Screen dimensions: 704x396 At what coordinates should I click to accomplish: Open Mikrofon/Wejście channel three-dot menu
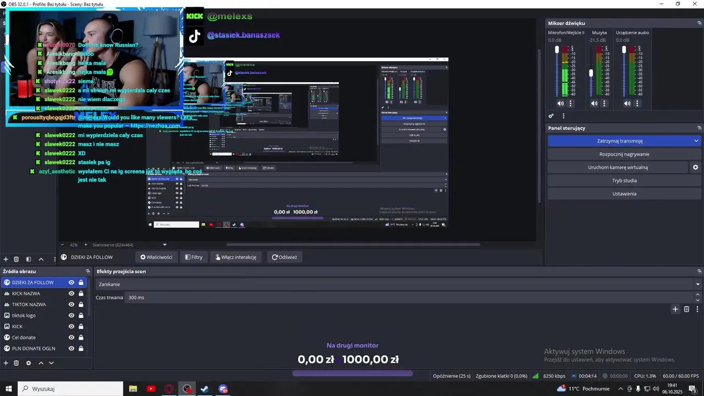[x=570, y=103]
